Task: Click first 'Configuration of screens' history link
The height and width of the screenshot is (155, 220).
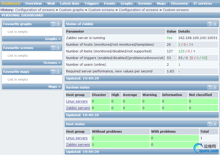Action: tap(35, 10)
